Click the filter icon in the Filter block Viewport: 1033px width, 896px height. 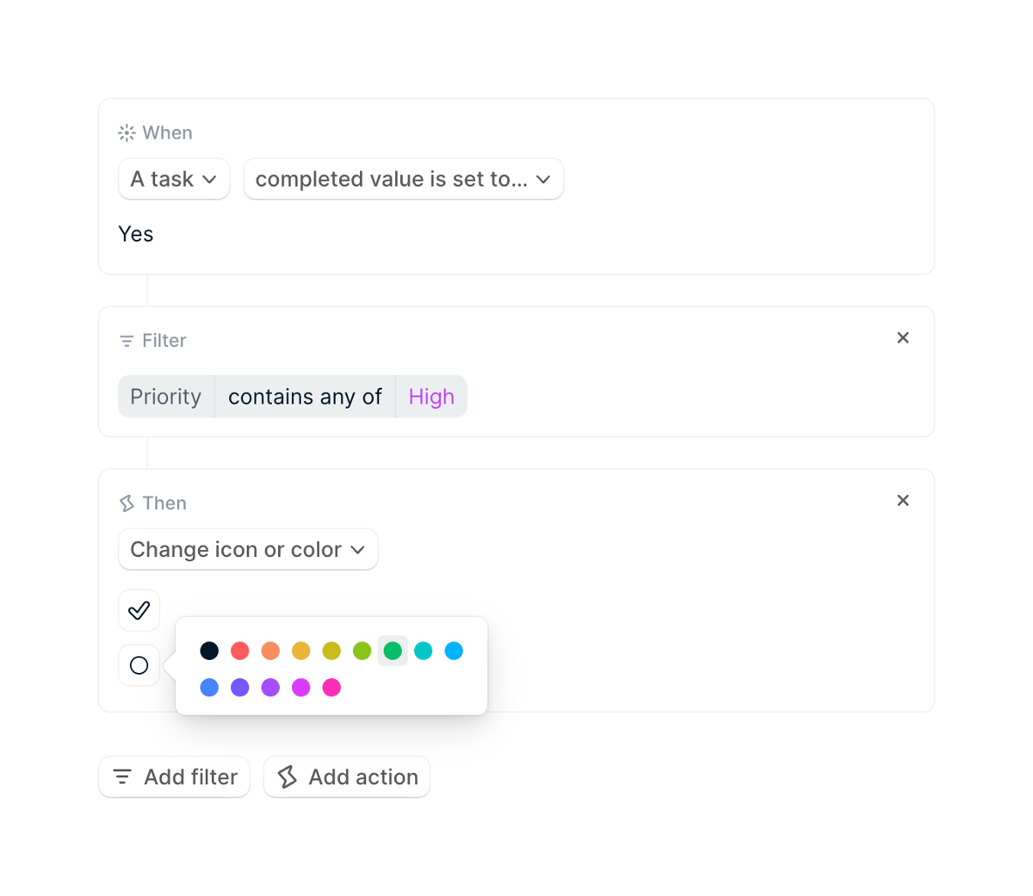pos(126,341)
